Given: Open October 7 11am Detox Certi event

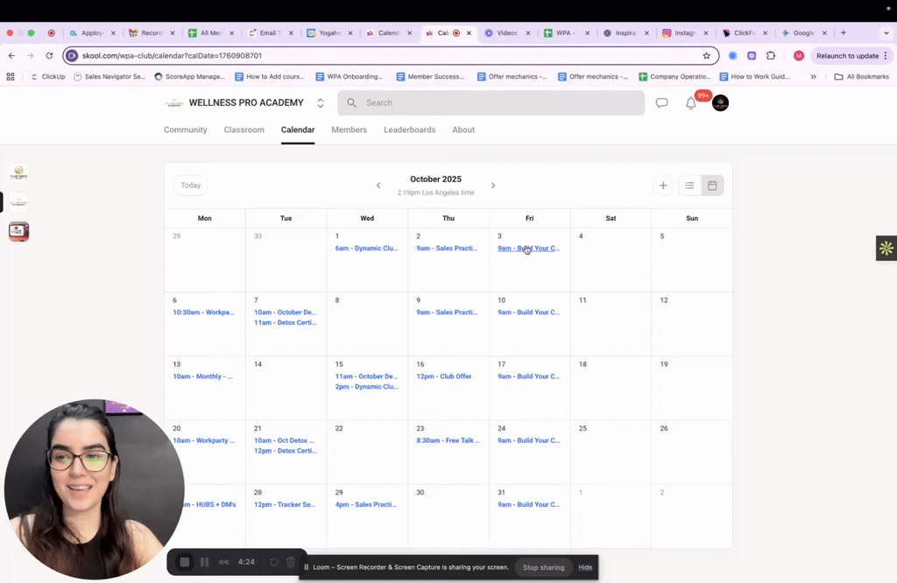Looking at the screenshot, I should pos(285,322).
